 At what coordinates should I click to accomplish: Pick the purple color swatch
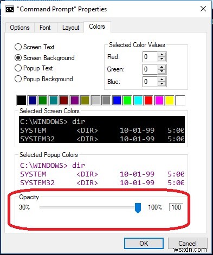pyautogui.click(x=74, y=100)
